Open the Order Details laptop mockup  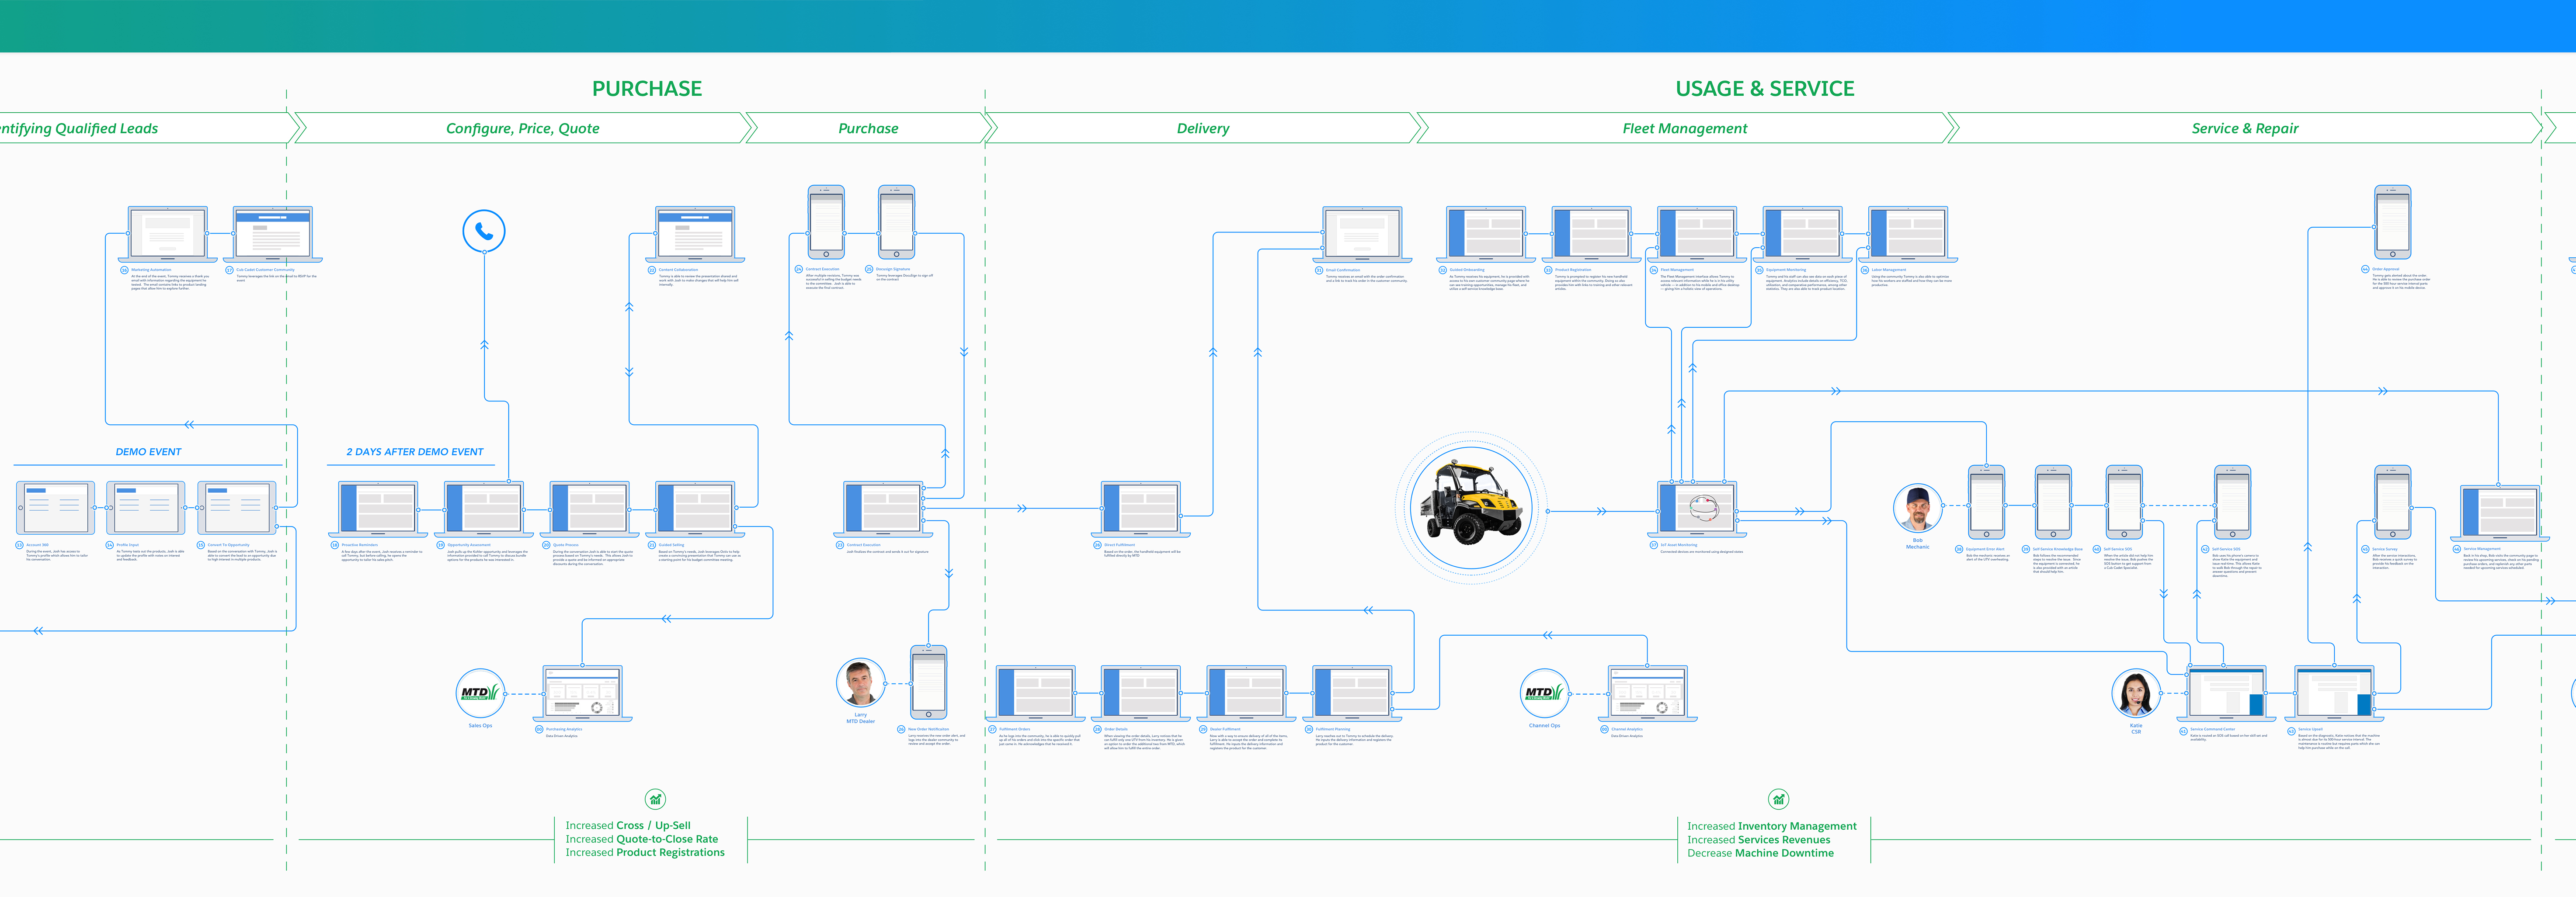1141,693
